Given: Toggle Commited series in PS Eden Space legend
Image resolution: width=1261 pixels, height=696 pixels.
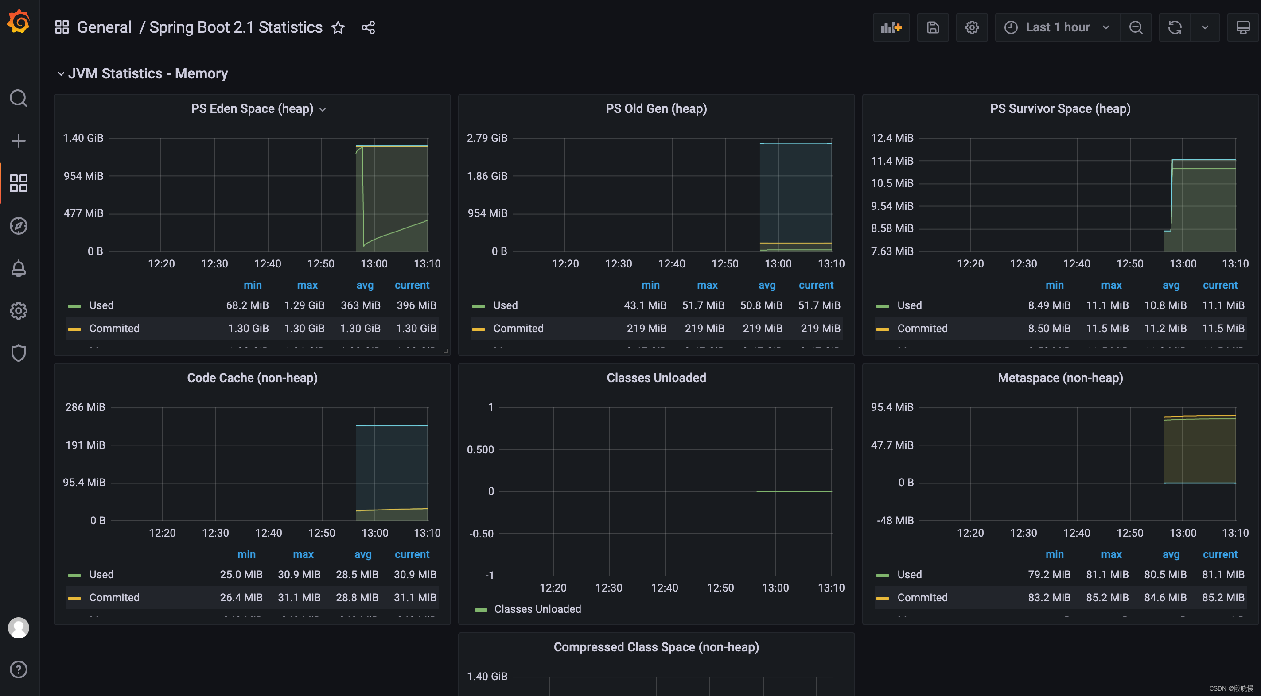Looking at the screenshot, I should [x=114, y=328].
